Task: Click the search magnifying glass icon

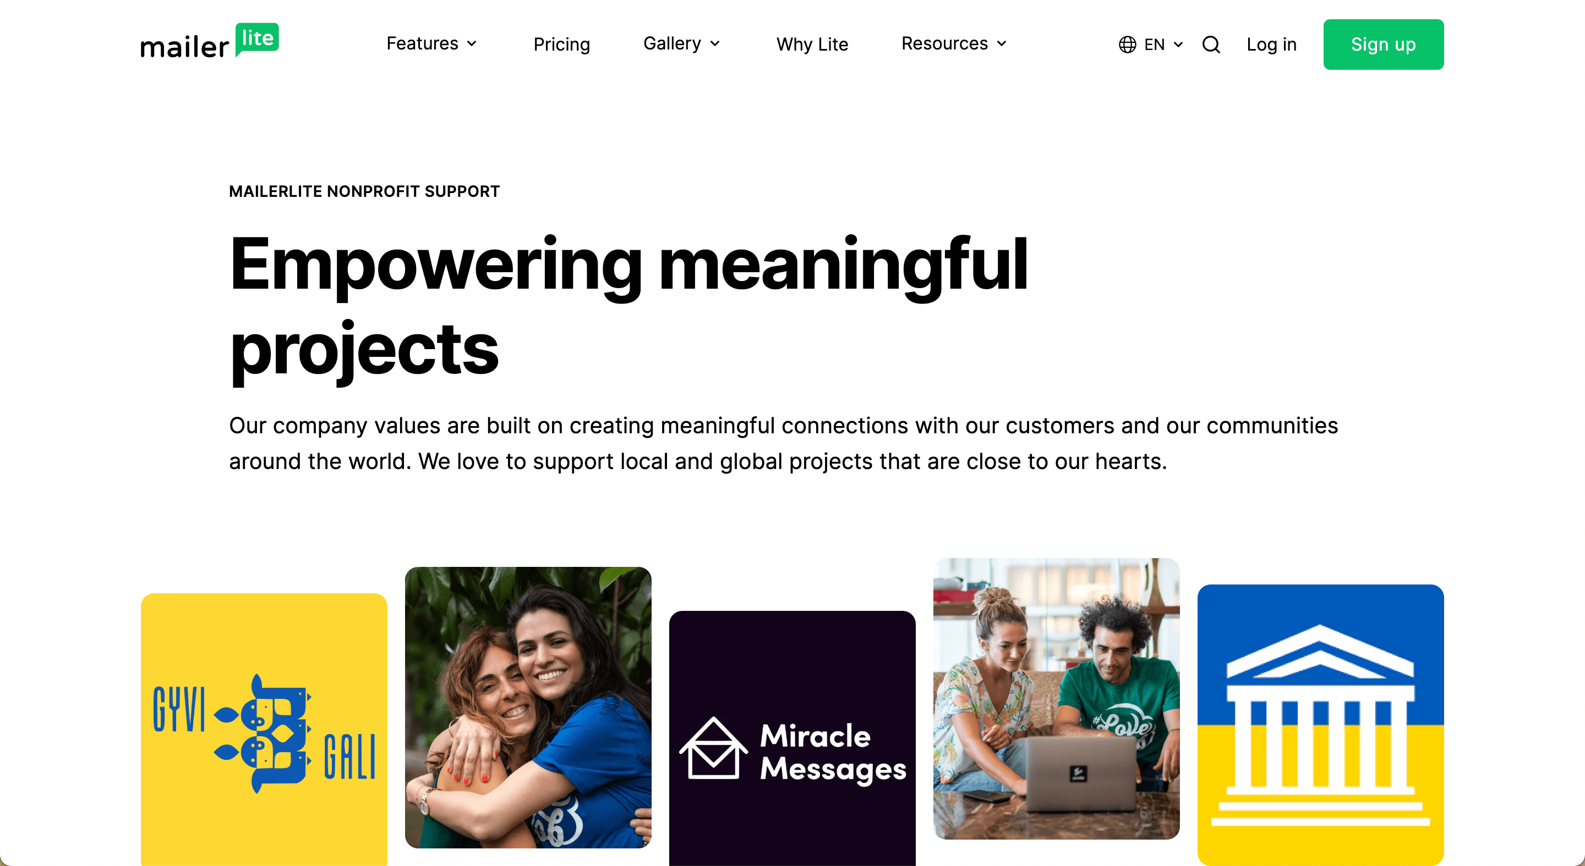Action: tap(1210, 45)
